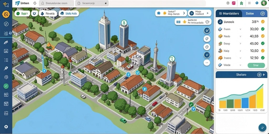This screenshot has width=269, height=134.
Task: Click the blue round checkmark button bottom-right
Action: pyautogui.click(x=262, y=127)
